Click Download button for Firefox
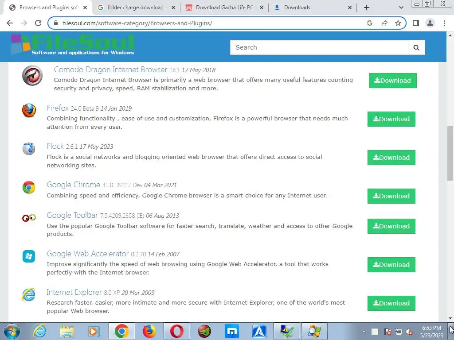Viewport: 454px width, 340px height. pos(391,119)
